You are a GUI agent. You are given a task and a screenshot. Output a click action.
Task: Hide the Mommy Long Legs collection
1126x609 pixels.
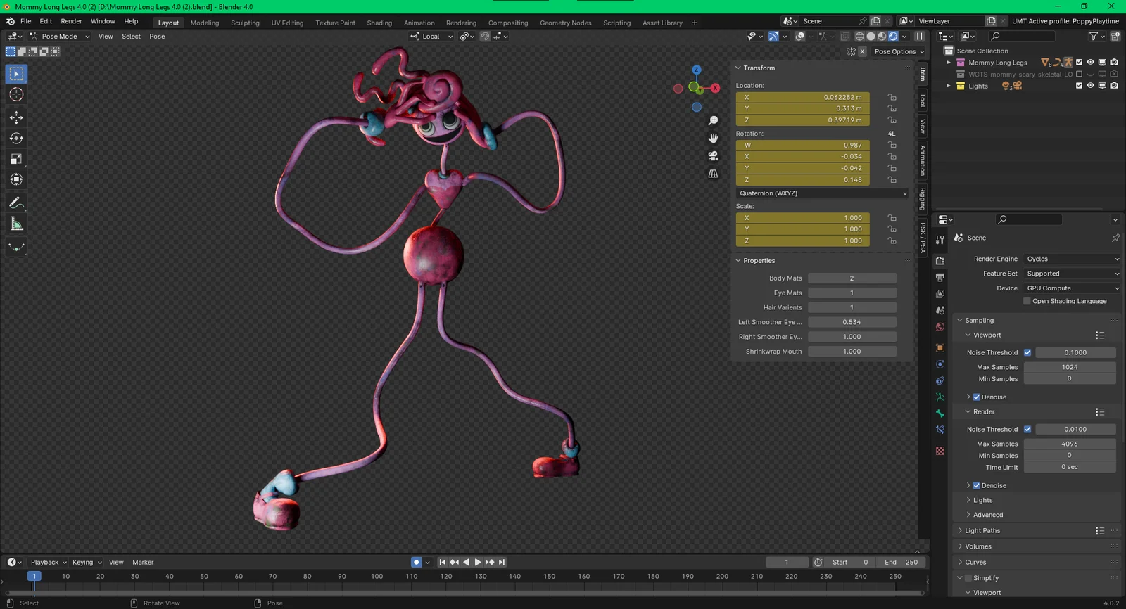[x=1090, y=63]
